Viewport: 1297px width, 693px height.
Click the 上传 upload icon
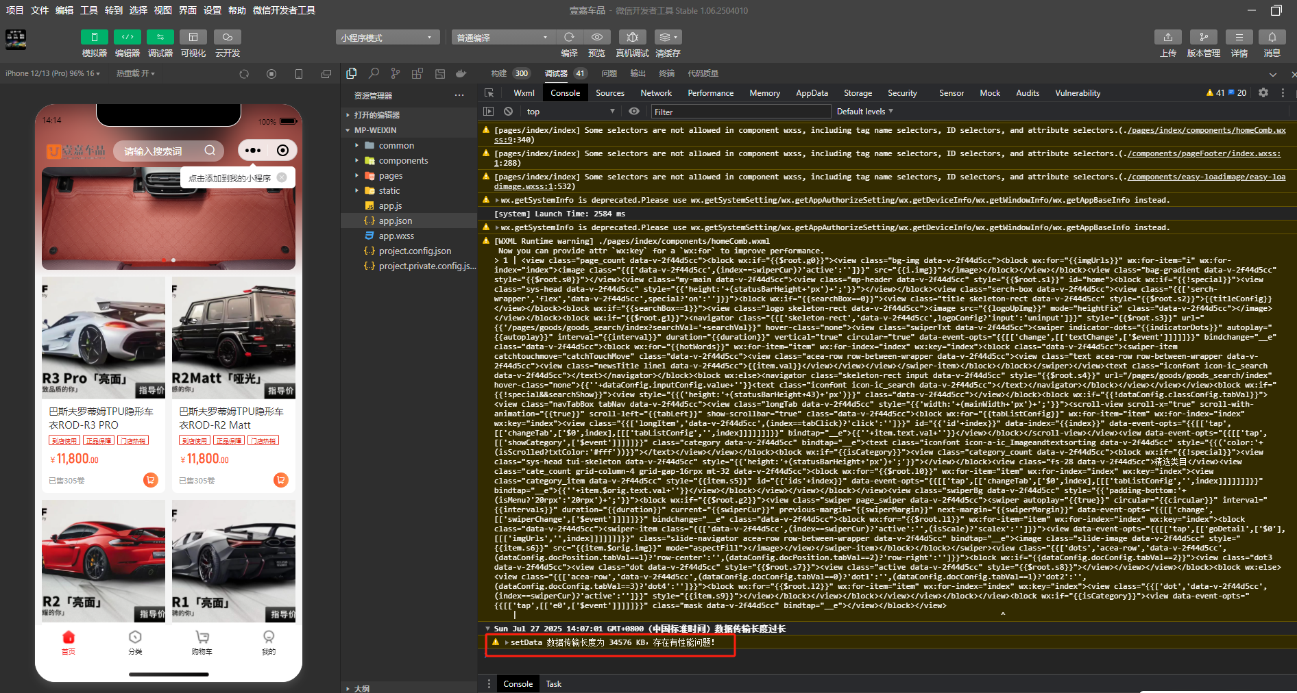pyautogui.click(x=1168, y=37)
